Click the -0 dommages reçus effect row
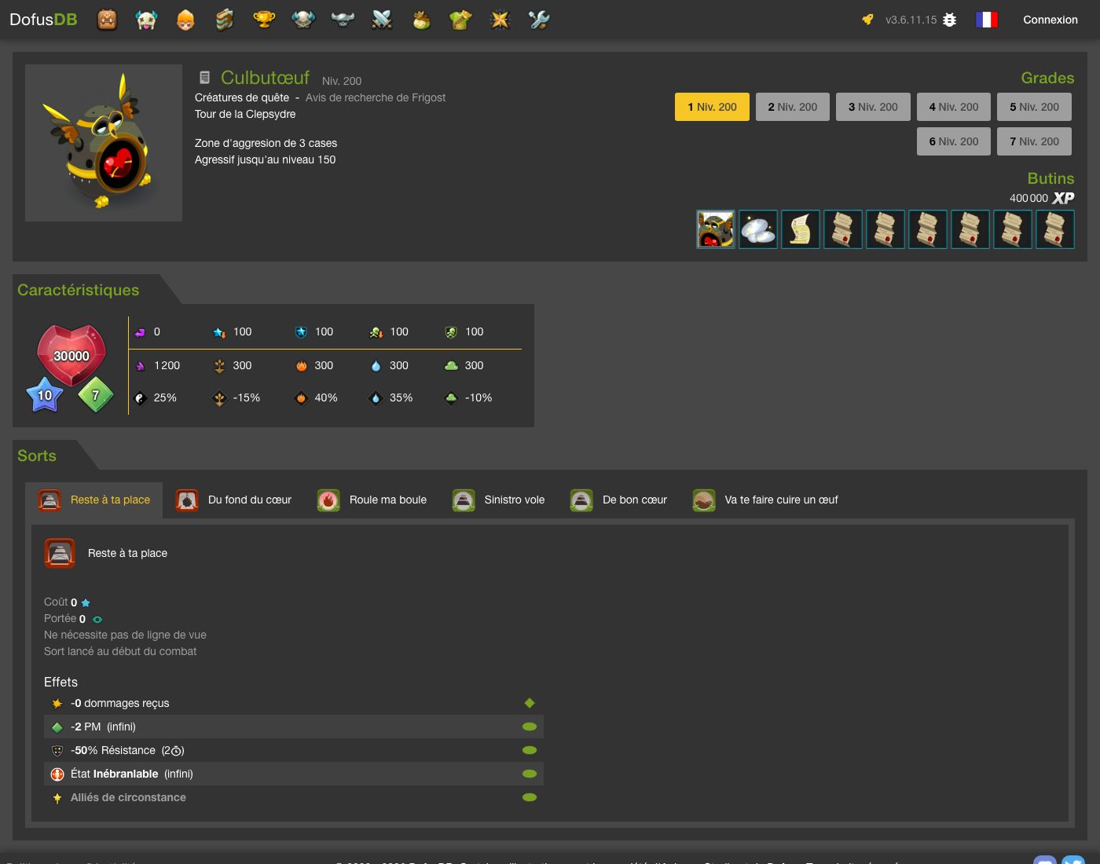This screenshot has width=1100, height=864. (x=294, y=703)
